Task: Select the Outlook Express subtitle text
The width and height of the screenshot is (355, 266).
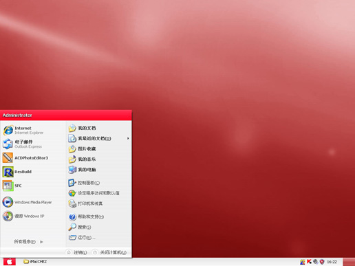Action: click(28, 146)
